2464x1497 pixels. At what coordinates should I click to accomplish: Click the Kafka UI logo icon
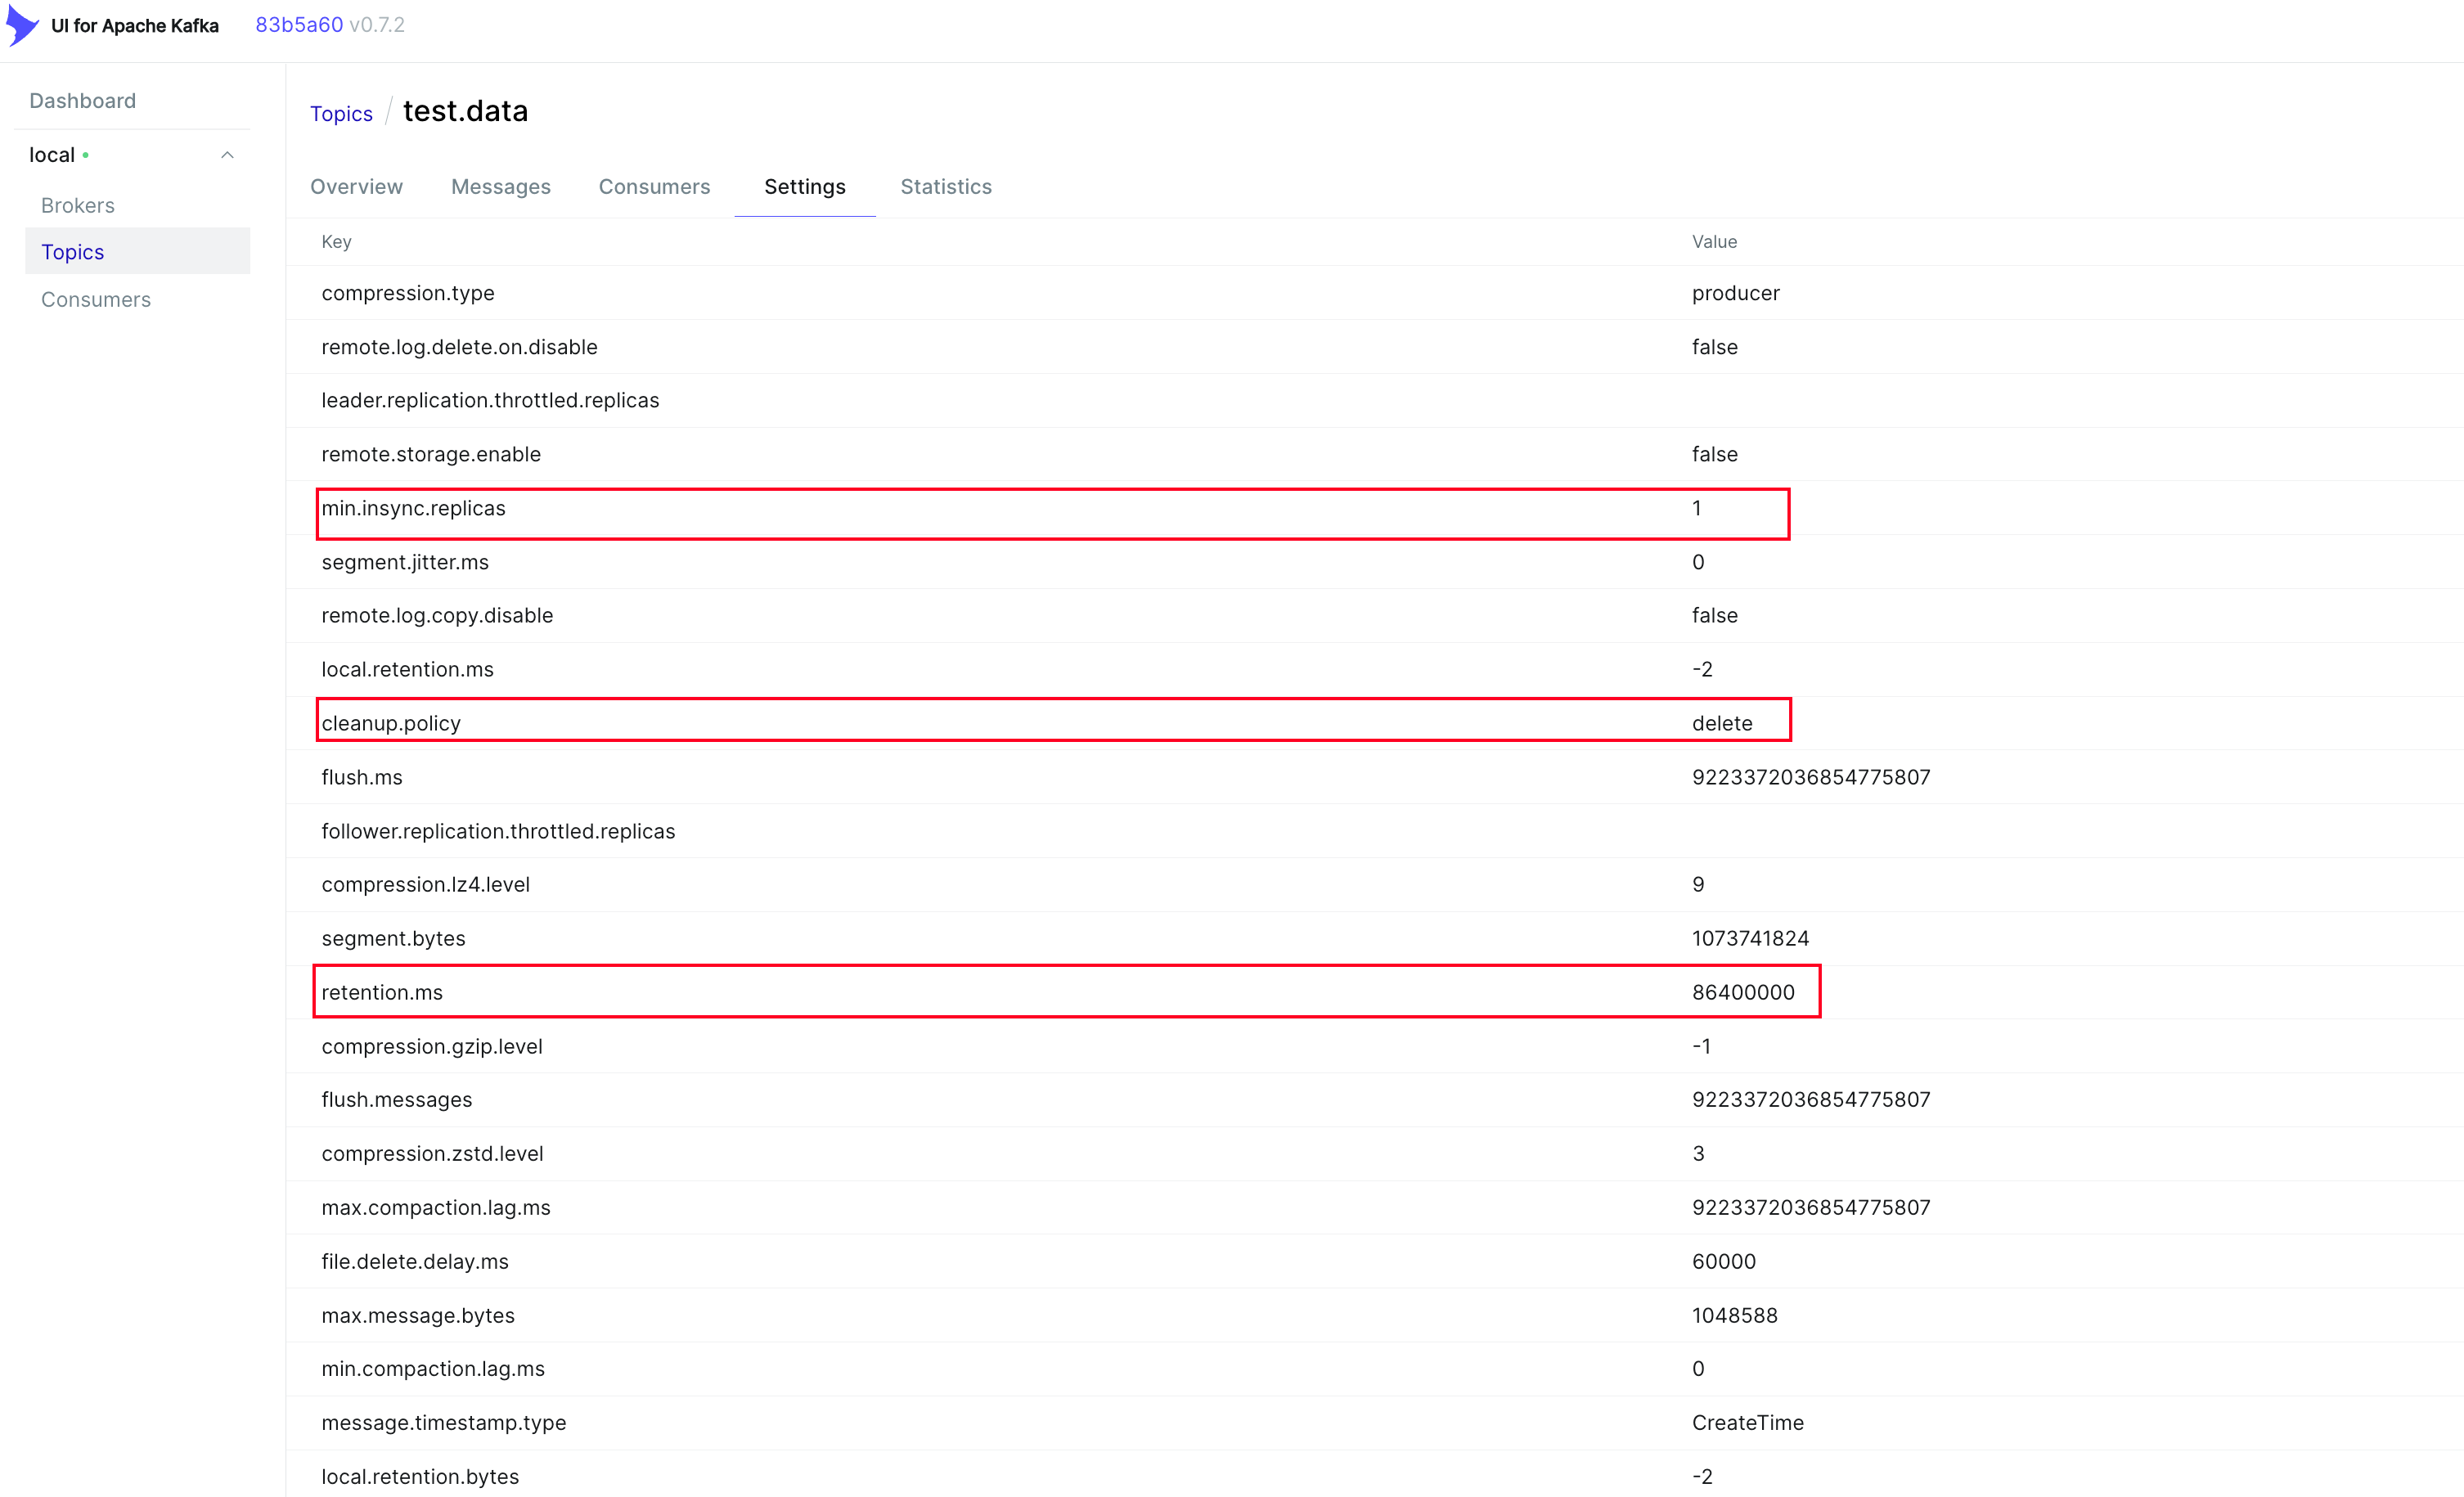coord(22,25)
